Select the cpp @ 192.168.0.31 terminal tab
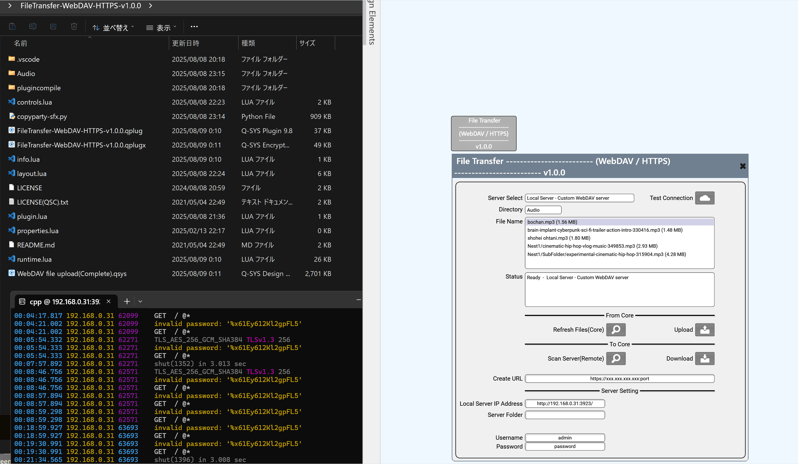This screenshot has height=464, width=798. 65,301
